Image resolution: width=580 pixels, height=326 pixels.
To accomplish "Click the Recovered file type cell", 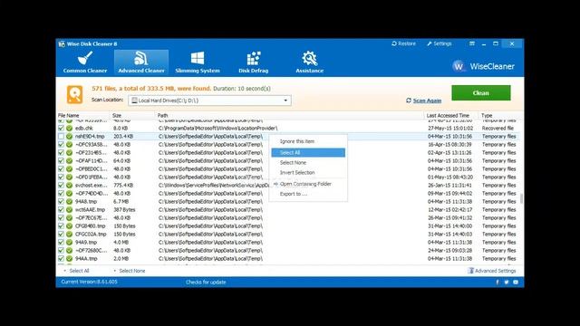I will (x=498, y=129).
